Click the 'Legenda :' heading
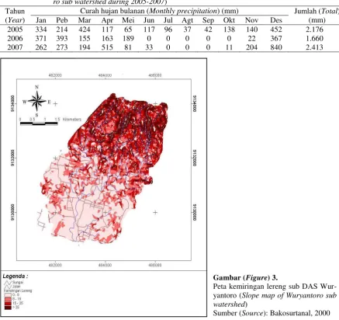 pos(16,276)
